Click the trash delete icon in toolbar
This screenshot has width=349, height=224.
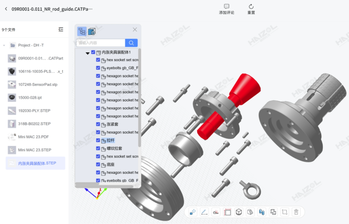pos(296,212)
